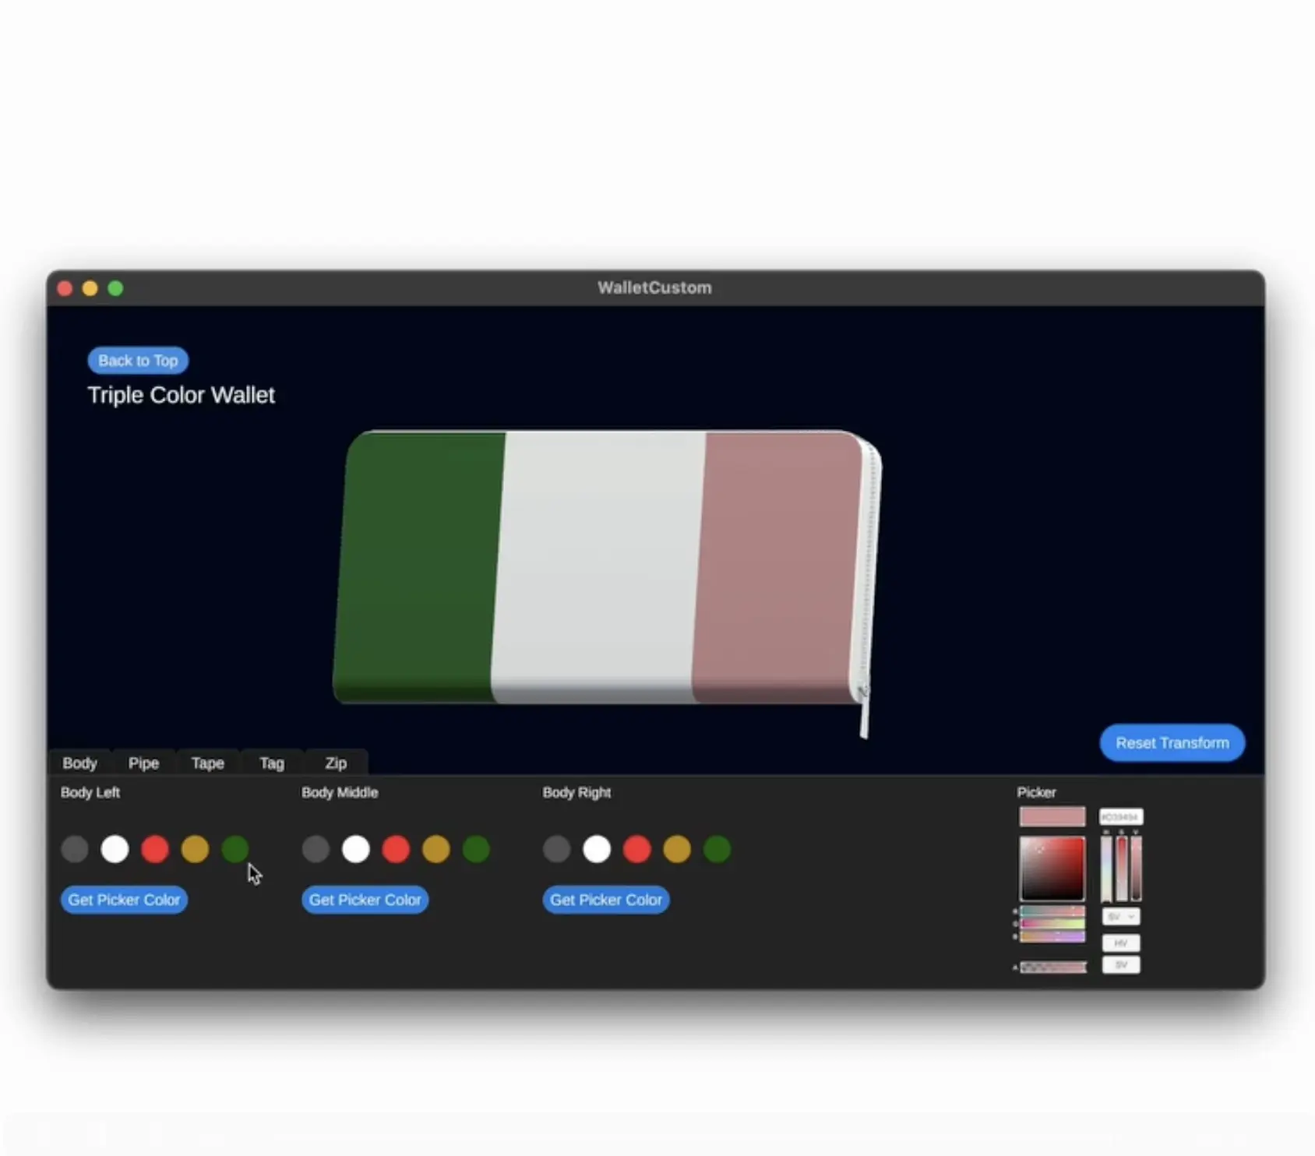Set Body Left to gold swatch
Screen dimensions: 1315x1156
195,849
